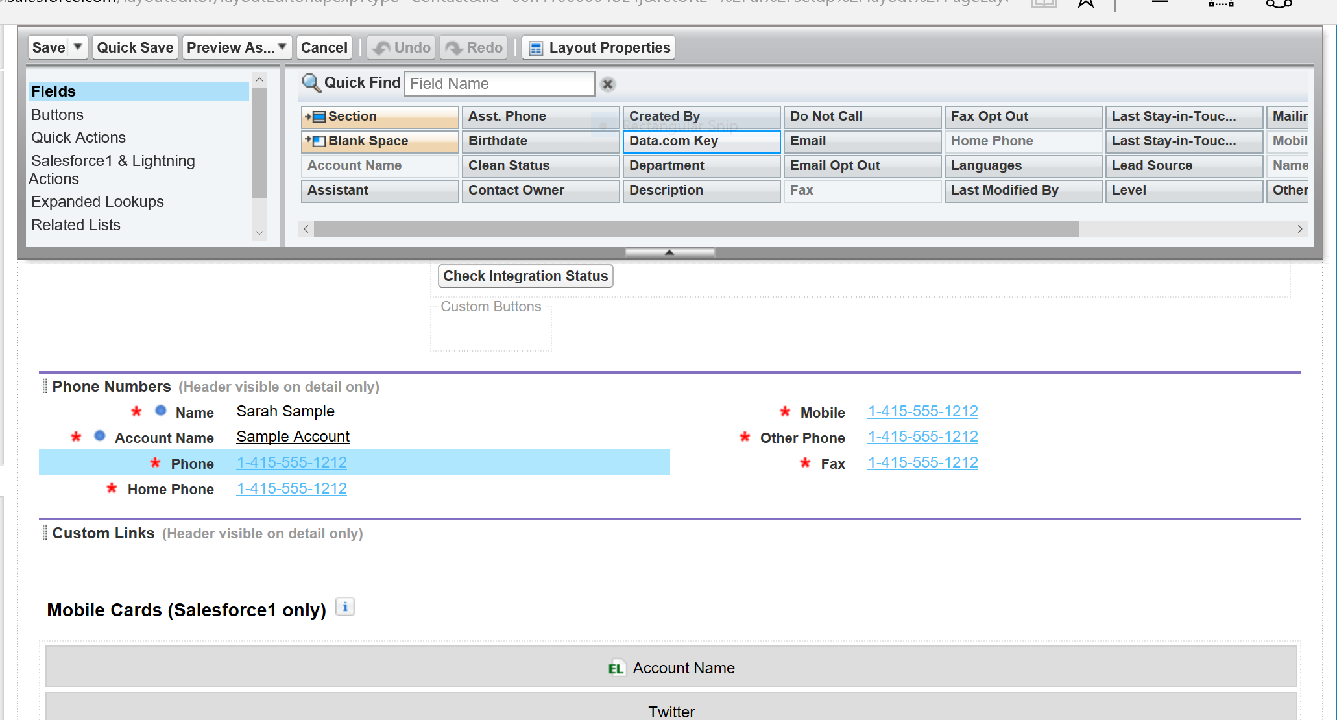Click the Quick Find magnifier icon

(311, 83)
